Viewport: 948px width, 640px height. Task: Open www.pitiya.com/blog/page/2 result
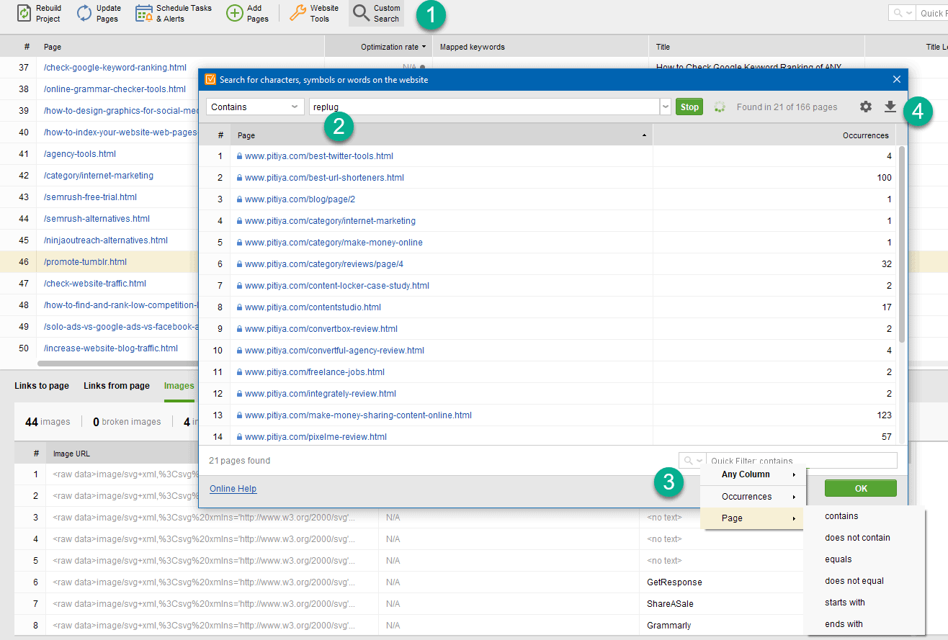click(300, 199)
